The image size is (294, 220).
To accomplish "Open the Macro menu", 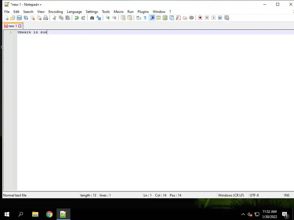I will [119, 11].
